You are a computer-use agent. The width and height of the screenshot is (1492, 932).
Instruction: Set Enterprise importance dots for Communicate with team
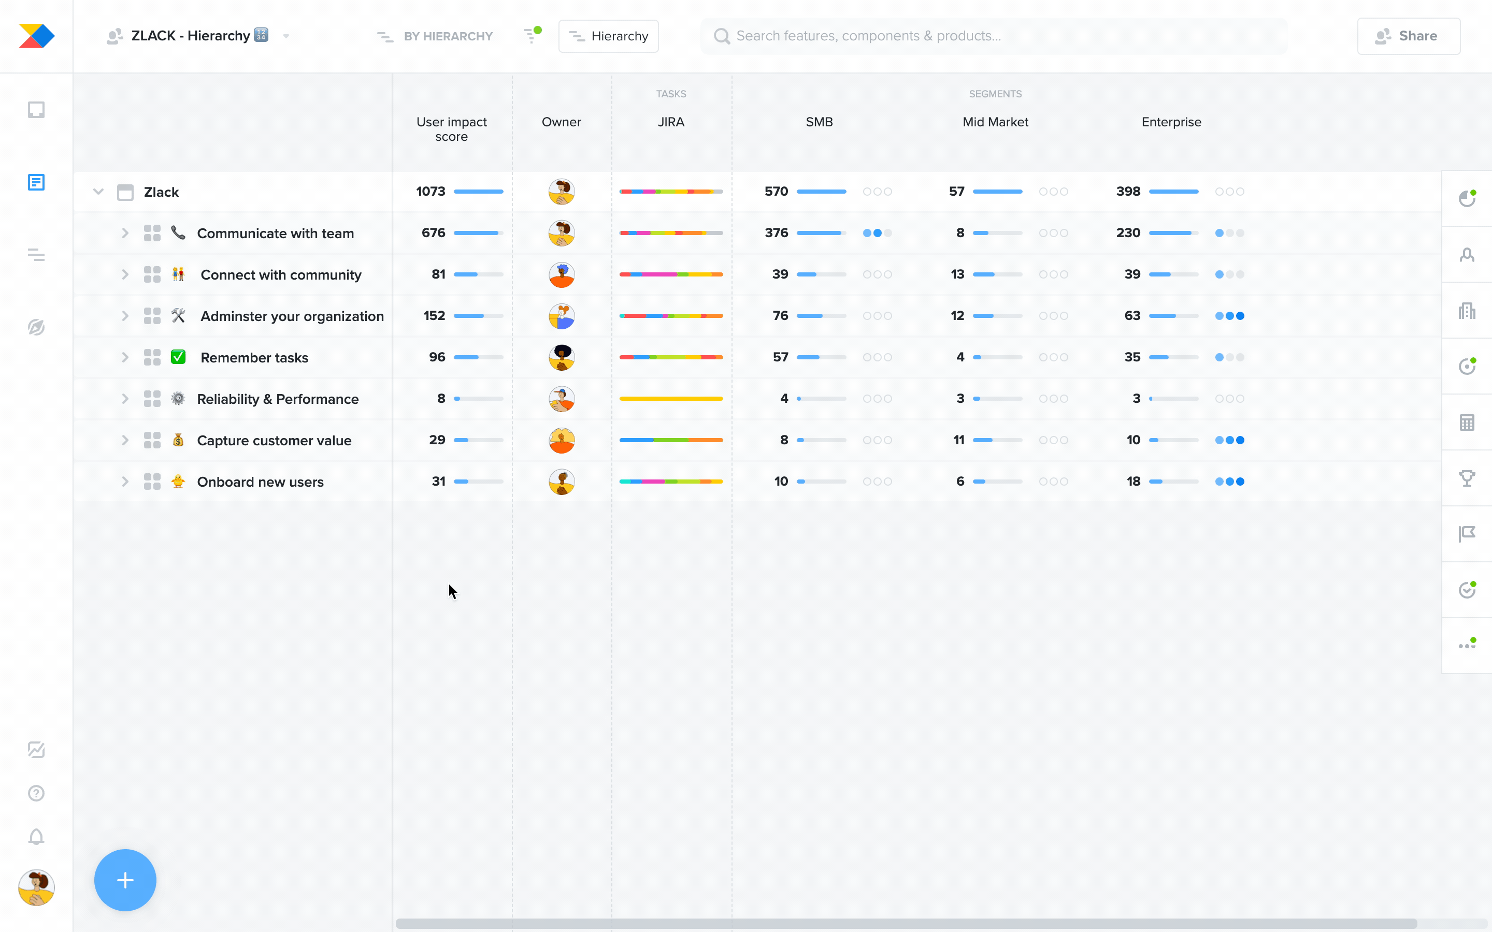coord(1229,233)
